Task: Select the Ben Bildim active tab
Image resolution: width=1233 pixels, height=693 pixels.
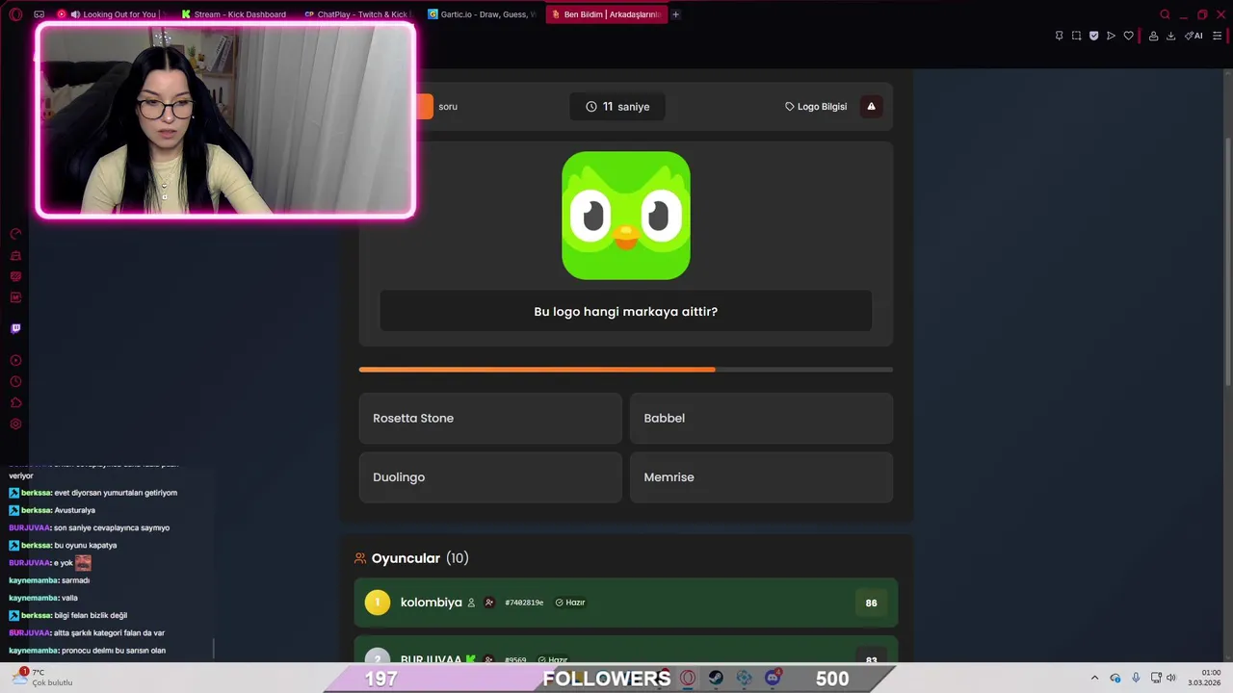Action: coord(605,14)
